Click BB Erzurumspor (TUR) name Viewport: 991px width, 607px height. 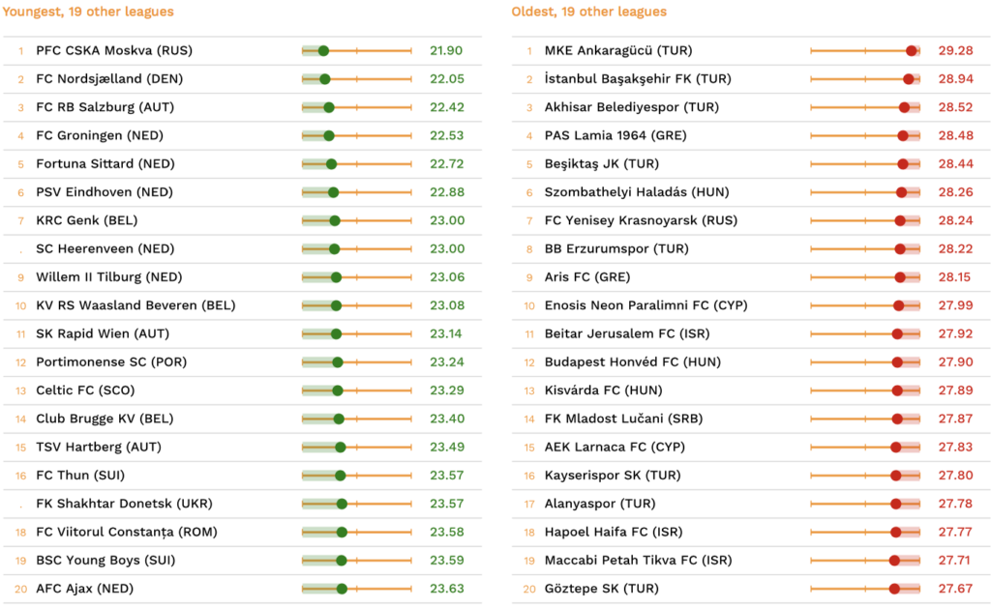pyautogui.click(x=616, y=248)
